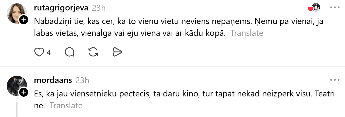Visit the mordaans username profile link
The height and width of the screenshot is (117, 345).
tap(53, 80)
